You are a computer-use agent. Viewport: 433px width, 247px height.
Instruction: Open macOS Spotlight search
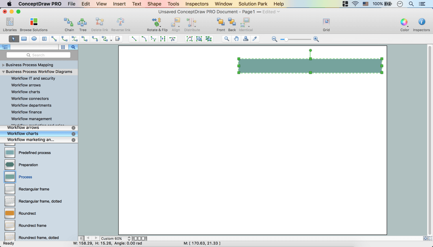411,4
